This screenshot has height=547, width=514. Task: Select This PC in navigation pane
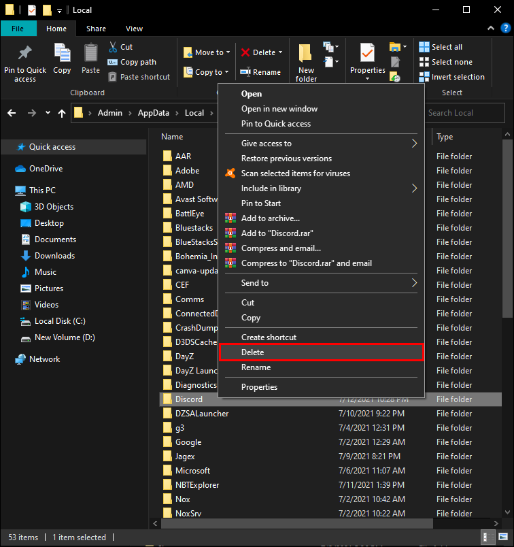point(35,190)
